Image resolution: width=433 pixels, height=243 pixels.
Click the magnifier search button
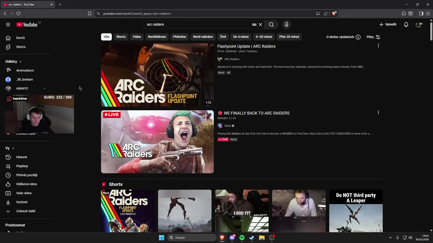[271, 24]
